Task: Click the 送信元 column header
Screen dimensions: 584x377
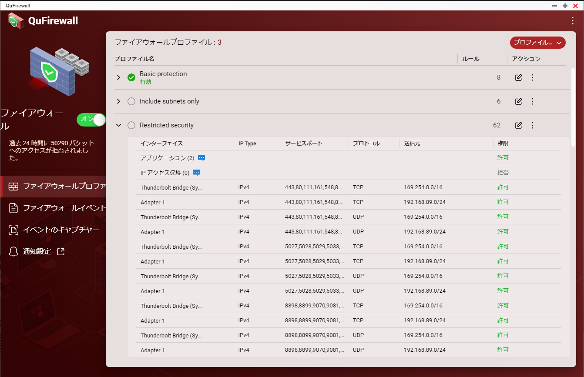Action: (x=412, y=143)
